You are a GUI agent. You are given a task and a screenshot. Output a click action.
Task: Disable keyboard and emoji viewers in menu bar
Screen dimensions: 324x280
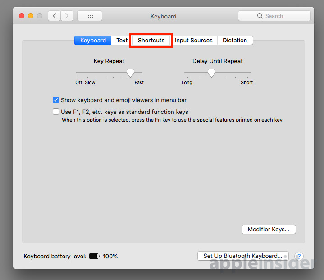pos(56,100)
